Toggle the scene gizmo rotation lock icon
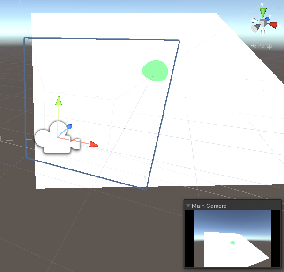Image resolution: width=284 pixels, height=272 pixels. pyautogui.click(x=278, y=7)
